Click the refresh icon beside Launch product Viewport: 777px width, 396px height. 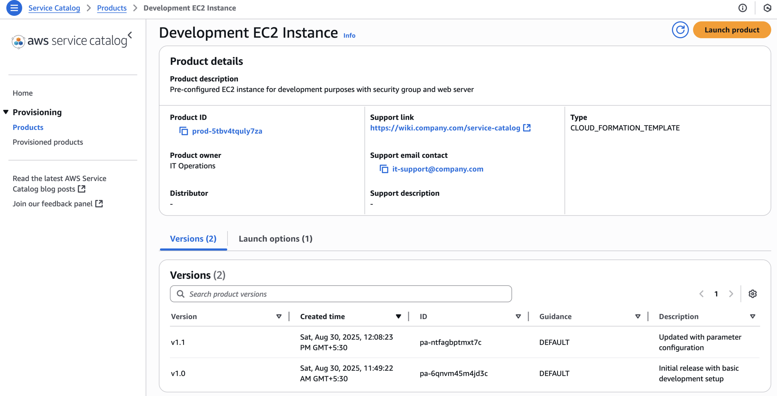680,30
